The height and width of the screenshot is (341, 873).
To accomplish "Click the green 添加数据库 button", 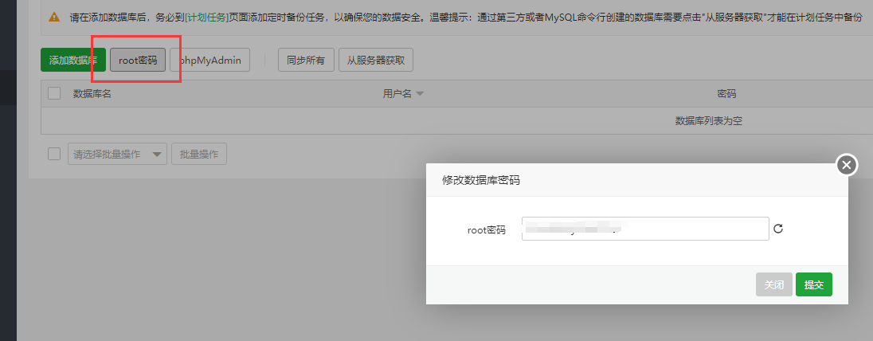I will [72, 60].
